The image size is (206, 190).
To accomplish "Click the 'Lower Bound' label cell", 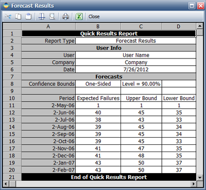I will tap(179, 98).
